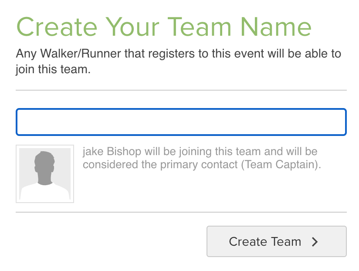Focus the team name input field
The image size is (359, 271).
pos(181,122)
